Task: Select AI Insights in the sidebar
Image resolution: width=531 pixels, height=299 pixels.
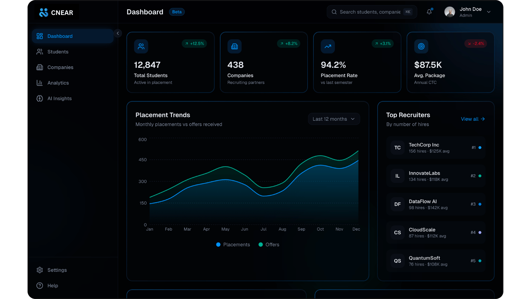Action: pyautogui.click(x=59, y=98)
